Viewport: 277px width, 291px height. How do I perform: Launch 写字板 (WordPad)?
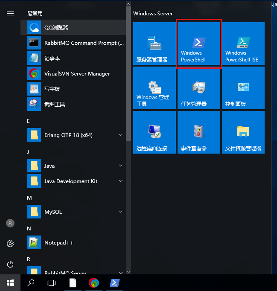(x=73, y=89)
